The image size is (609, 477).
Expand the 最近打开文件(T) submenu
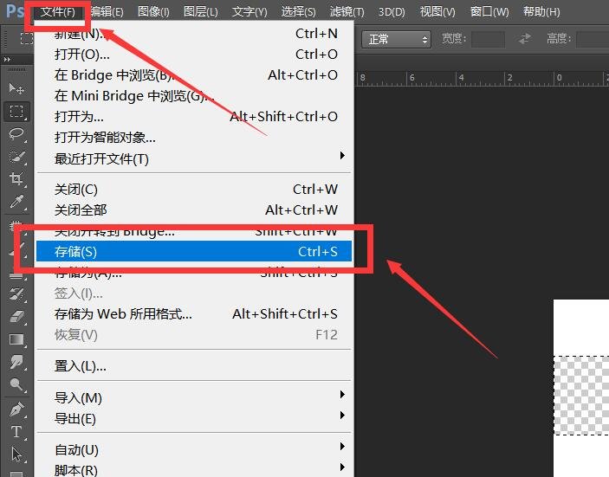pos(193,158)
